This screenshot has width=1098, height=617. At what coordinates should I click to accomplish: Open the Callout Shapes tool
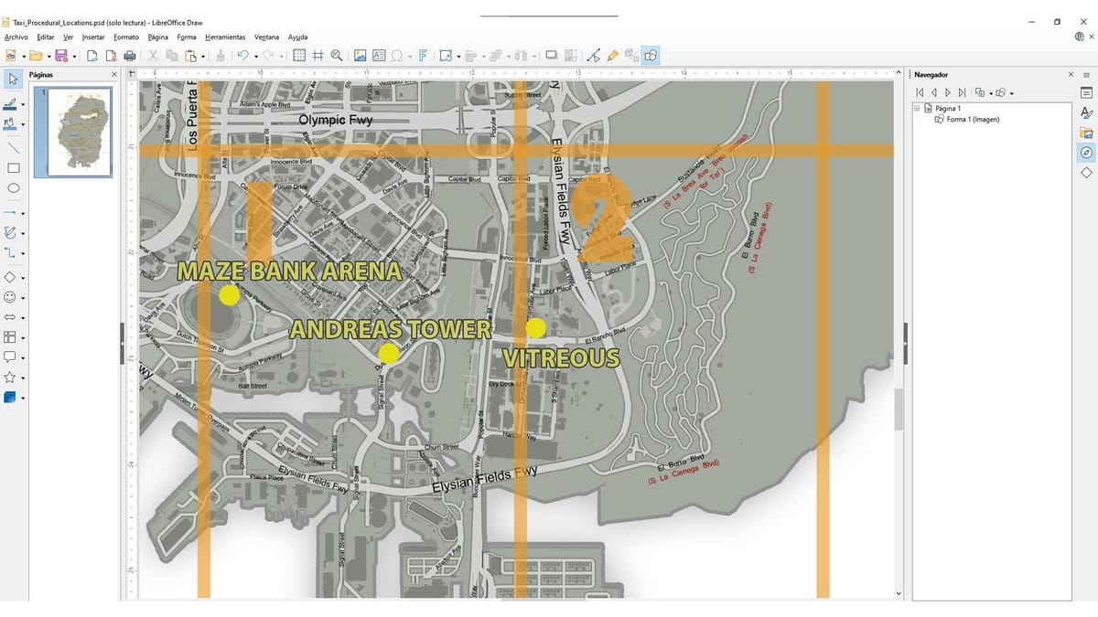[x=13, y=356]
